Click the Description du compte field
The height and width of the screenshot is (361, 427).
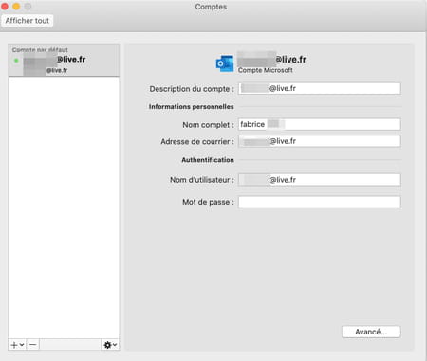click(320, 88)
